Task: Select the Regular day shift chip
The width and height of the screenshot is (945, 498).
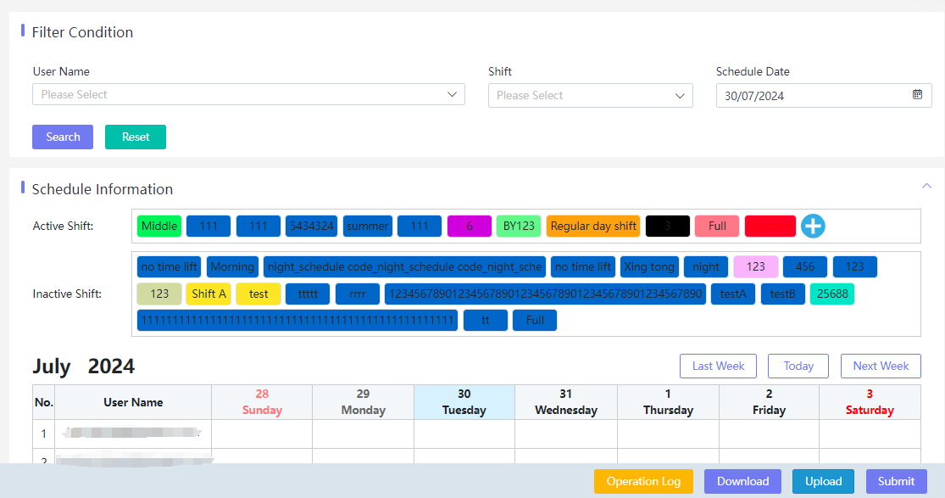Action: [x=593, y=226]
